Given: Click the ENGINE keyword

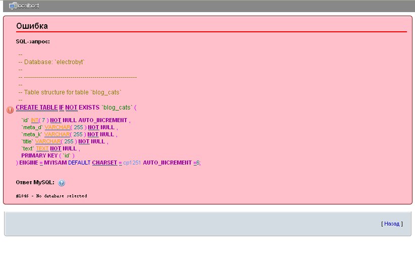Looking at the screenshot, I should pos(29,163).
